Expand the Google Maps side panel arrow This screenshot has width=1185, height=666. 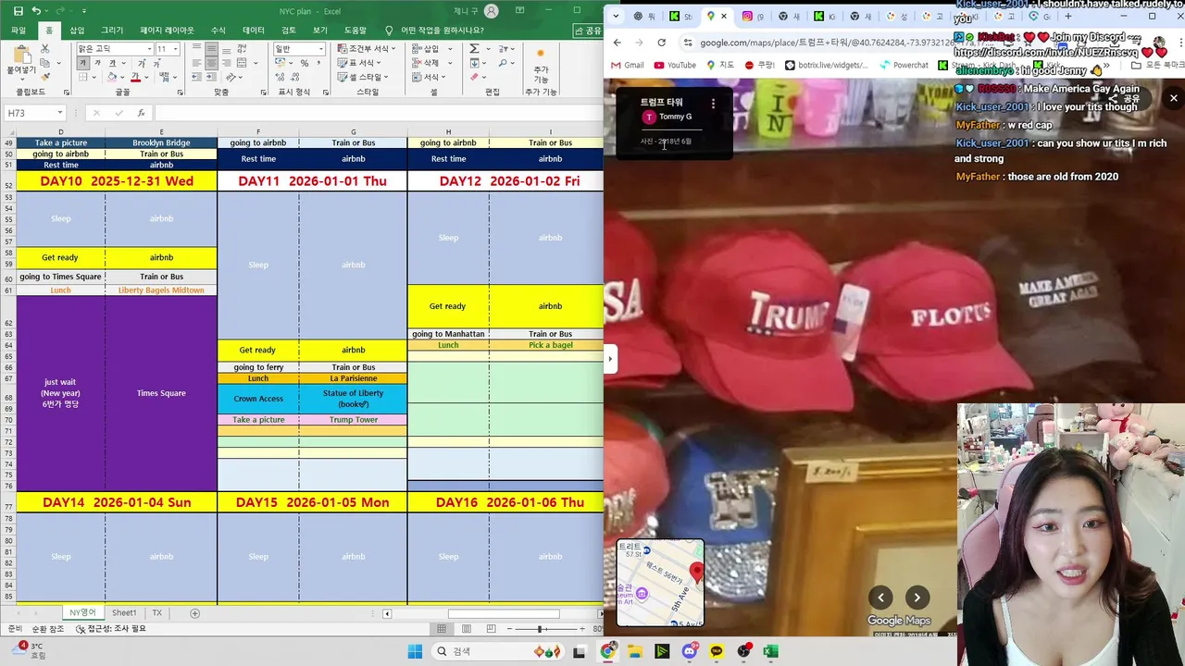coord(609,359)
